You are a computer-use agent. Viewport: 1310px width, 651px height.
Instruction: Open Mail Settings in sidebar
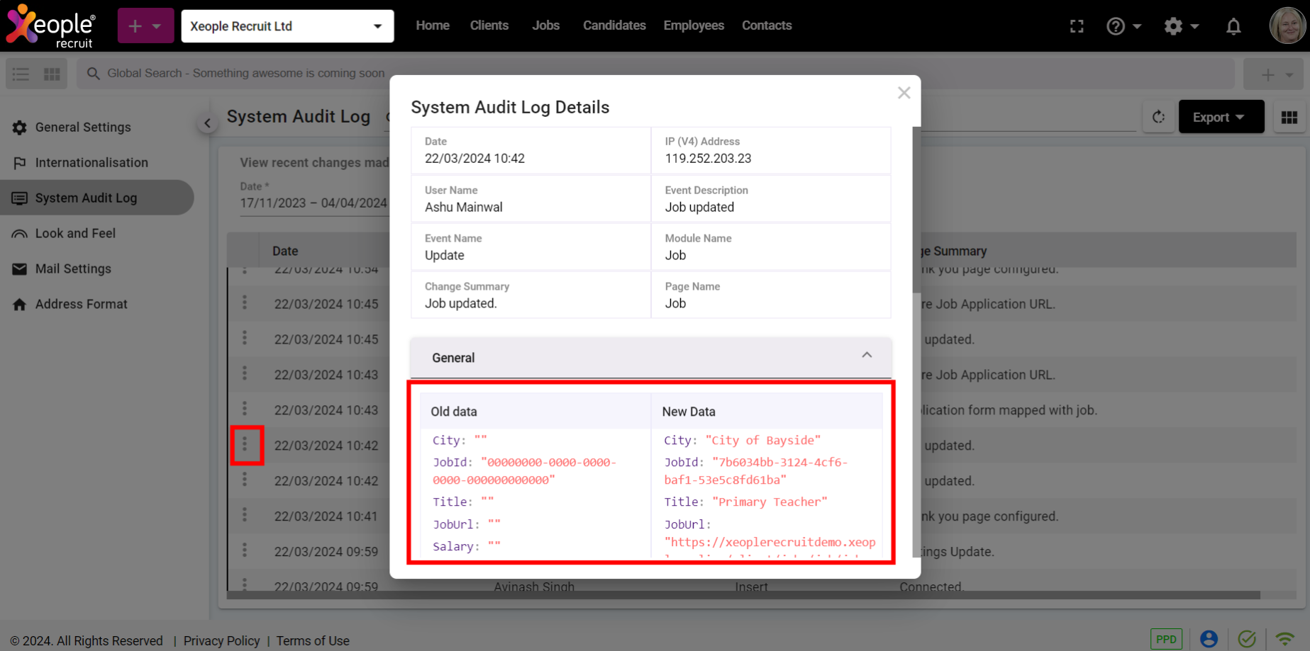point(73,268)
